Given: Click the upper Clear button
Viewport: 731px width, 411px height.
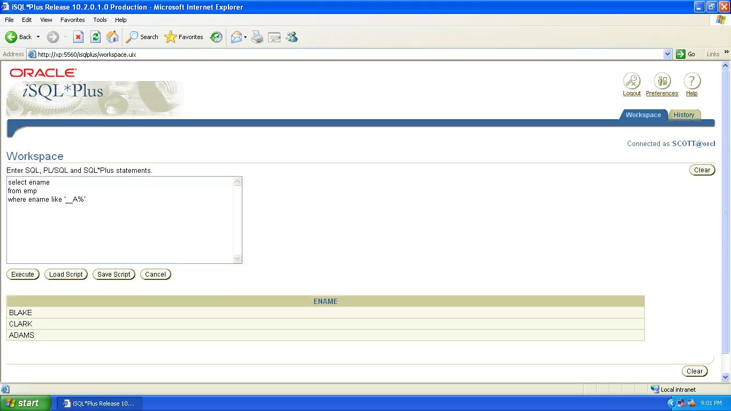Looking at the screenshot, I should [702, 170].
